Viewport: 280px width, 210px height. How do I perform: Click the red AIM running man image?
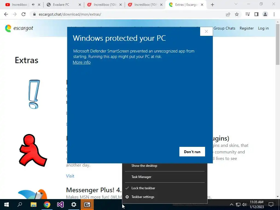pos(33,150)
